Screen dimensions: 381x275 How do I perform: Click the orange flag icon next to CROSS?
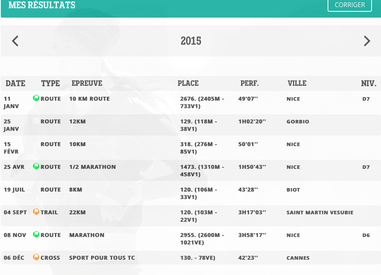(x=36, y=257)
